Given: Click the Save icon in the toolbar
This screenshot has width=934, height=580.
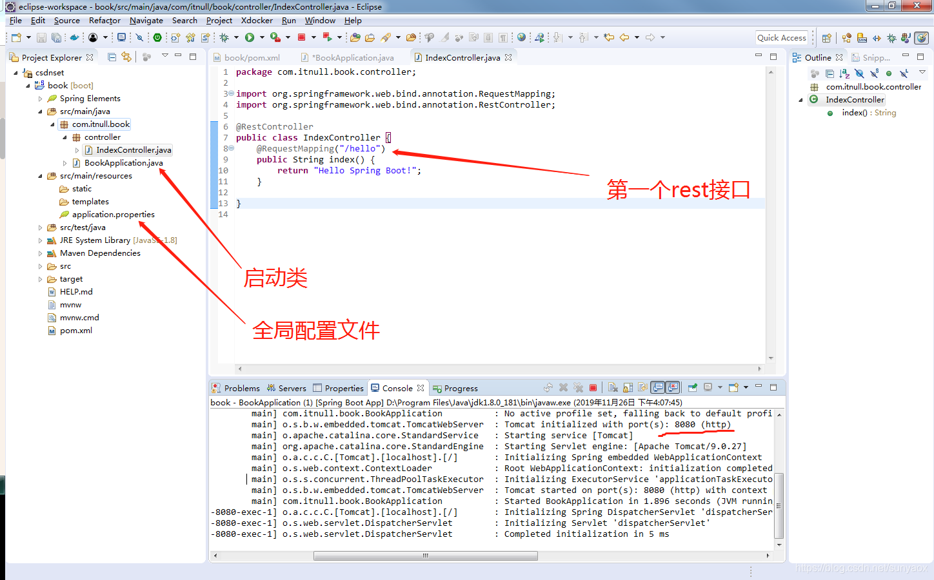Looking at the screenshot, I should coord(41,37).
